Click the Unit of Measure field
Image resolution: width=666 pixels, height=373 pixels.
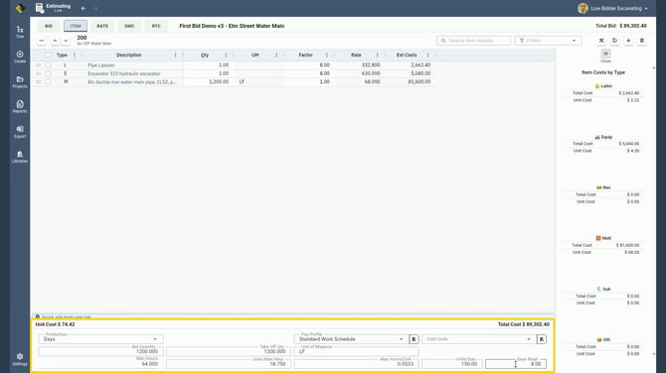pos(356,351)
